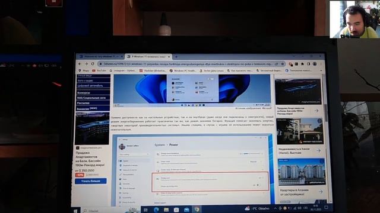The height and width of the screenshot is (213, 380).
Task: Open Microsoft Store from the taskbar
Action: tap(176, 210)
